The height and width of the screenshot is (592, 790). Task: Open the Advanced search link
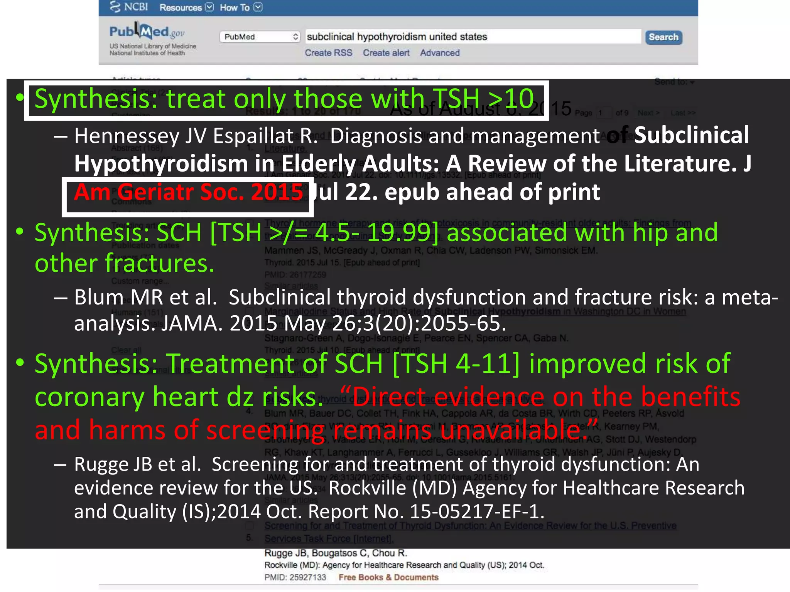[440, 53]
